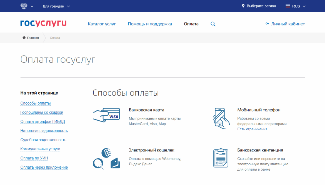Click the bank receipt clipboard icon

221,158
